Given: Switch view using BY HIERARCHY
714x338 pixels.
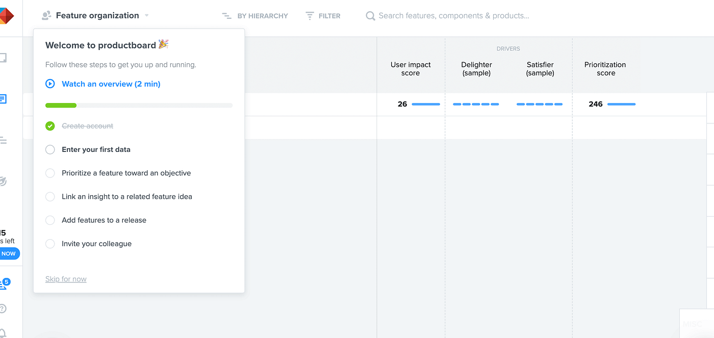Looking at the screenshot, I should [263, 16].
